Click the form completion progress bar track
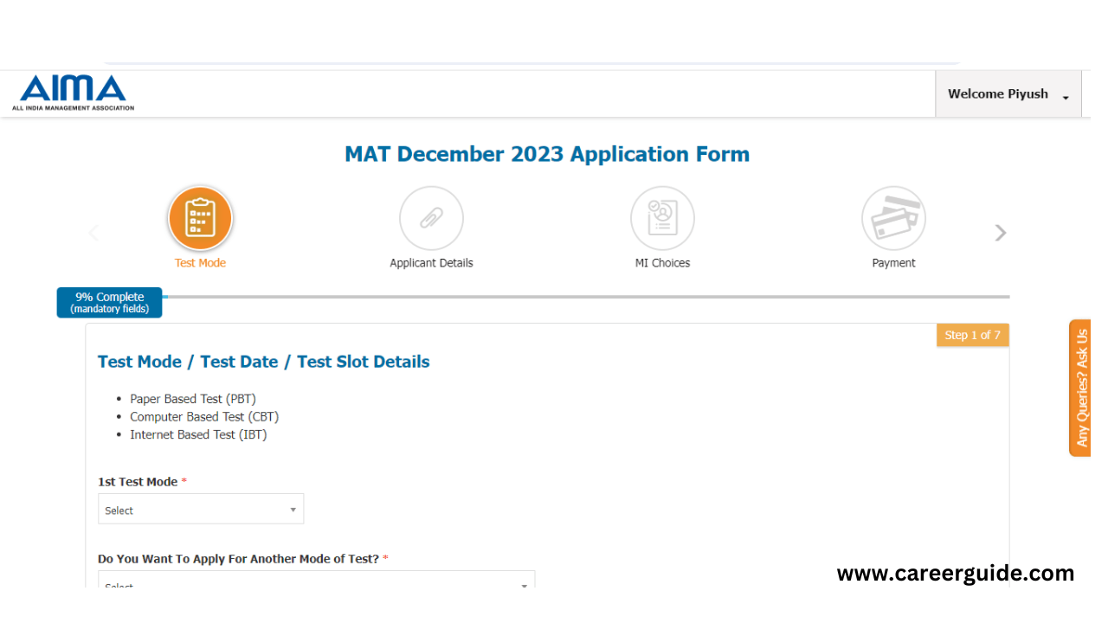Image resolution: width=1108 pixels, height=623 pixels. (x=585, y=297)
